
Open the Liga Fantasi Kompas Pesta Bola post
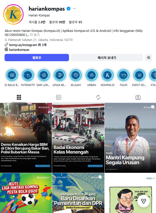coord(26,193)
